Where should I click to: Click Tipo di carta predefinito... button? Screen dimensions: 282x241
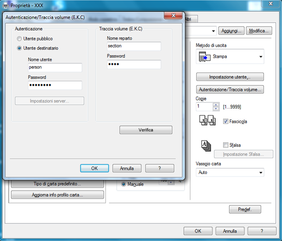[57, 184]
